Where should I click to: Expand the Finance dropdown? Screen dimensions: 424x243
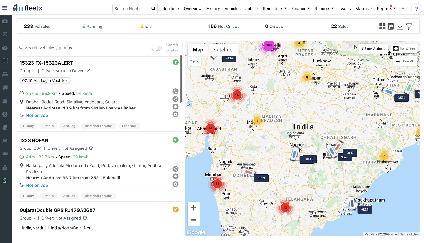point(300,8)
